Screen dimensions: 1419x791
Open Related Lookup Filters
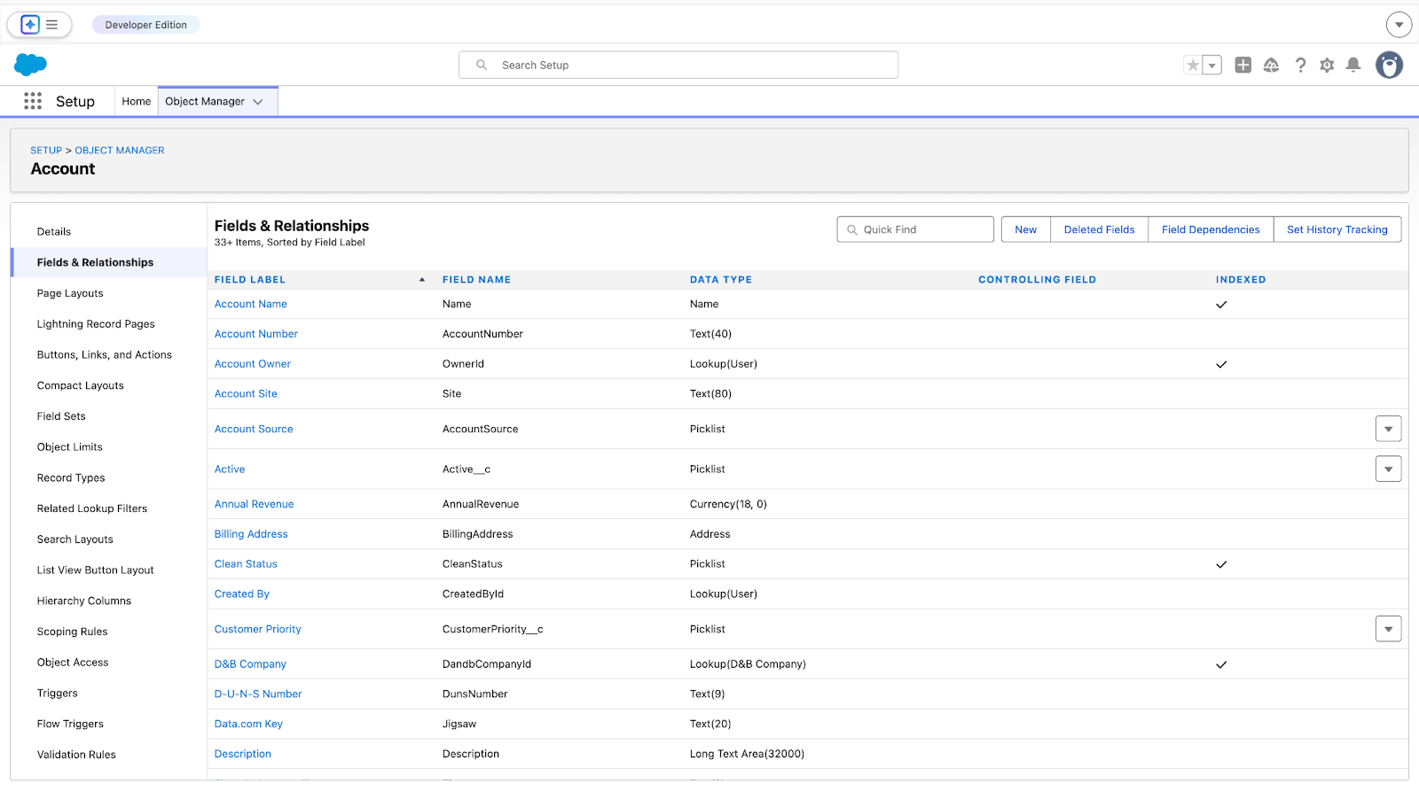pos(92,508)
